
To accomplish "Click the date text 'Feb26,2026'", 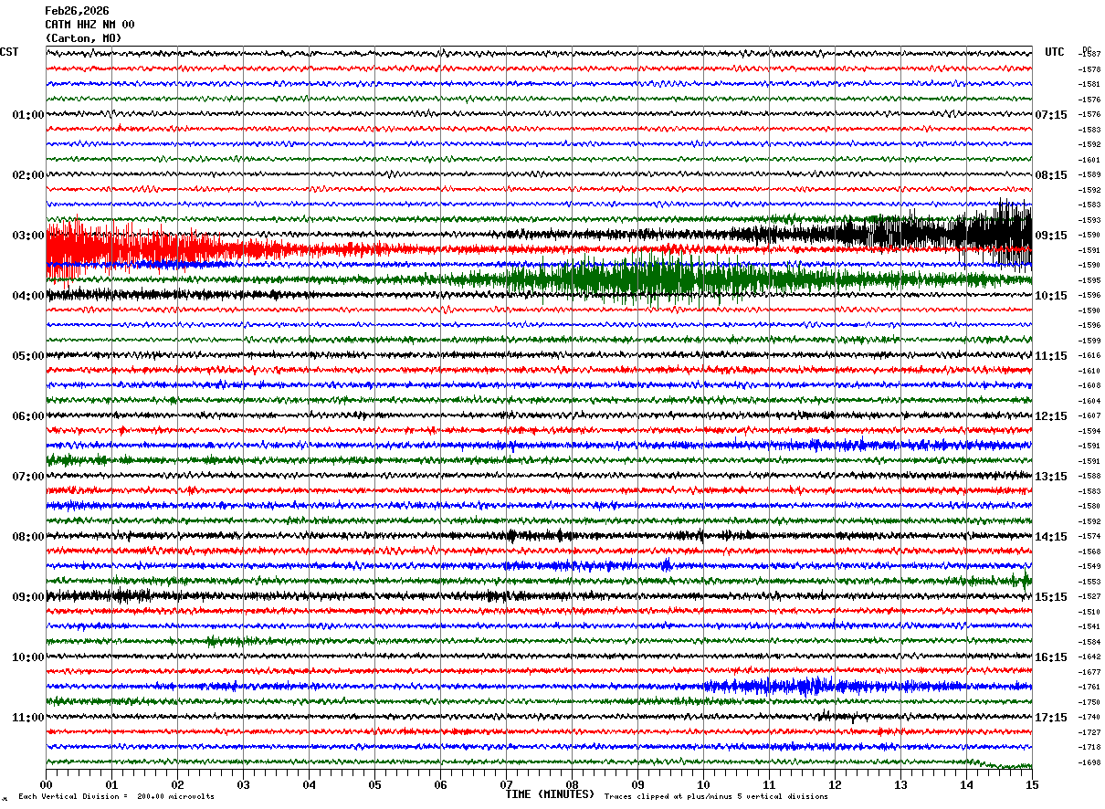I will coord(77,11).
